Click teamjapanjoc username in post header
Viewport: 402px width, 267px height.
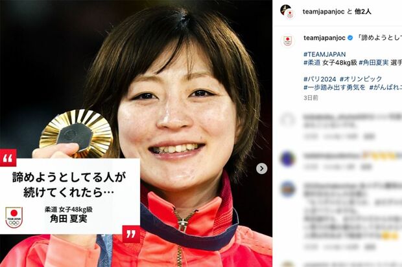pos(324,12)
